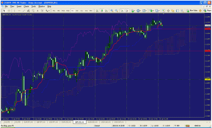Activate the Crosshair tool

pyautogui.click(x=9, y=11)
